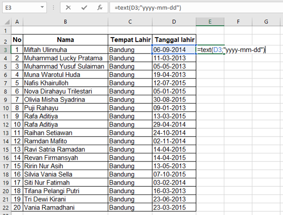Select cell with "Tifana Pelangi Putri"
283x215 pixels.
coord(65,191)
